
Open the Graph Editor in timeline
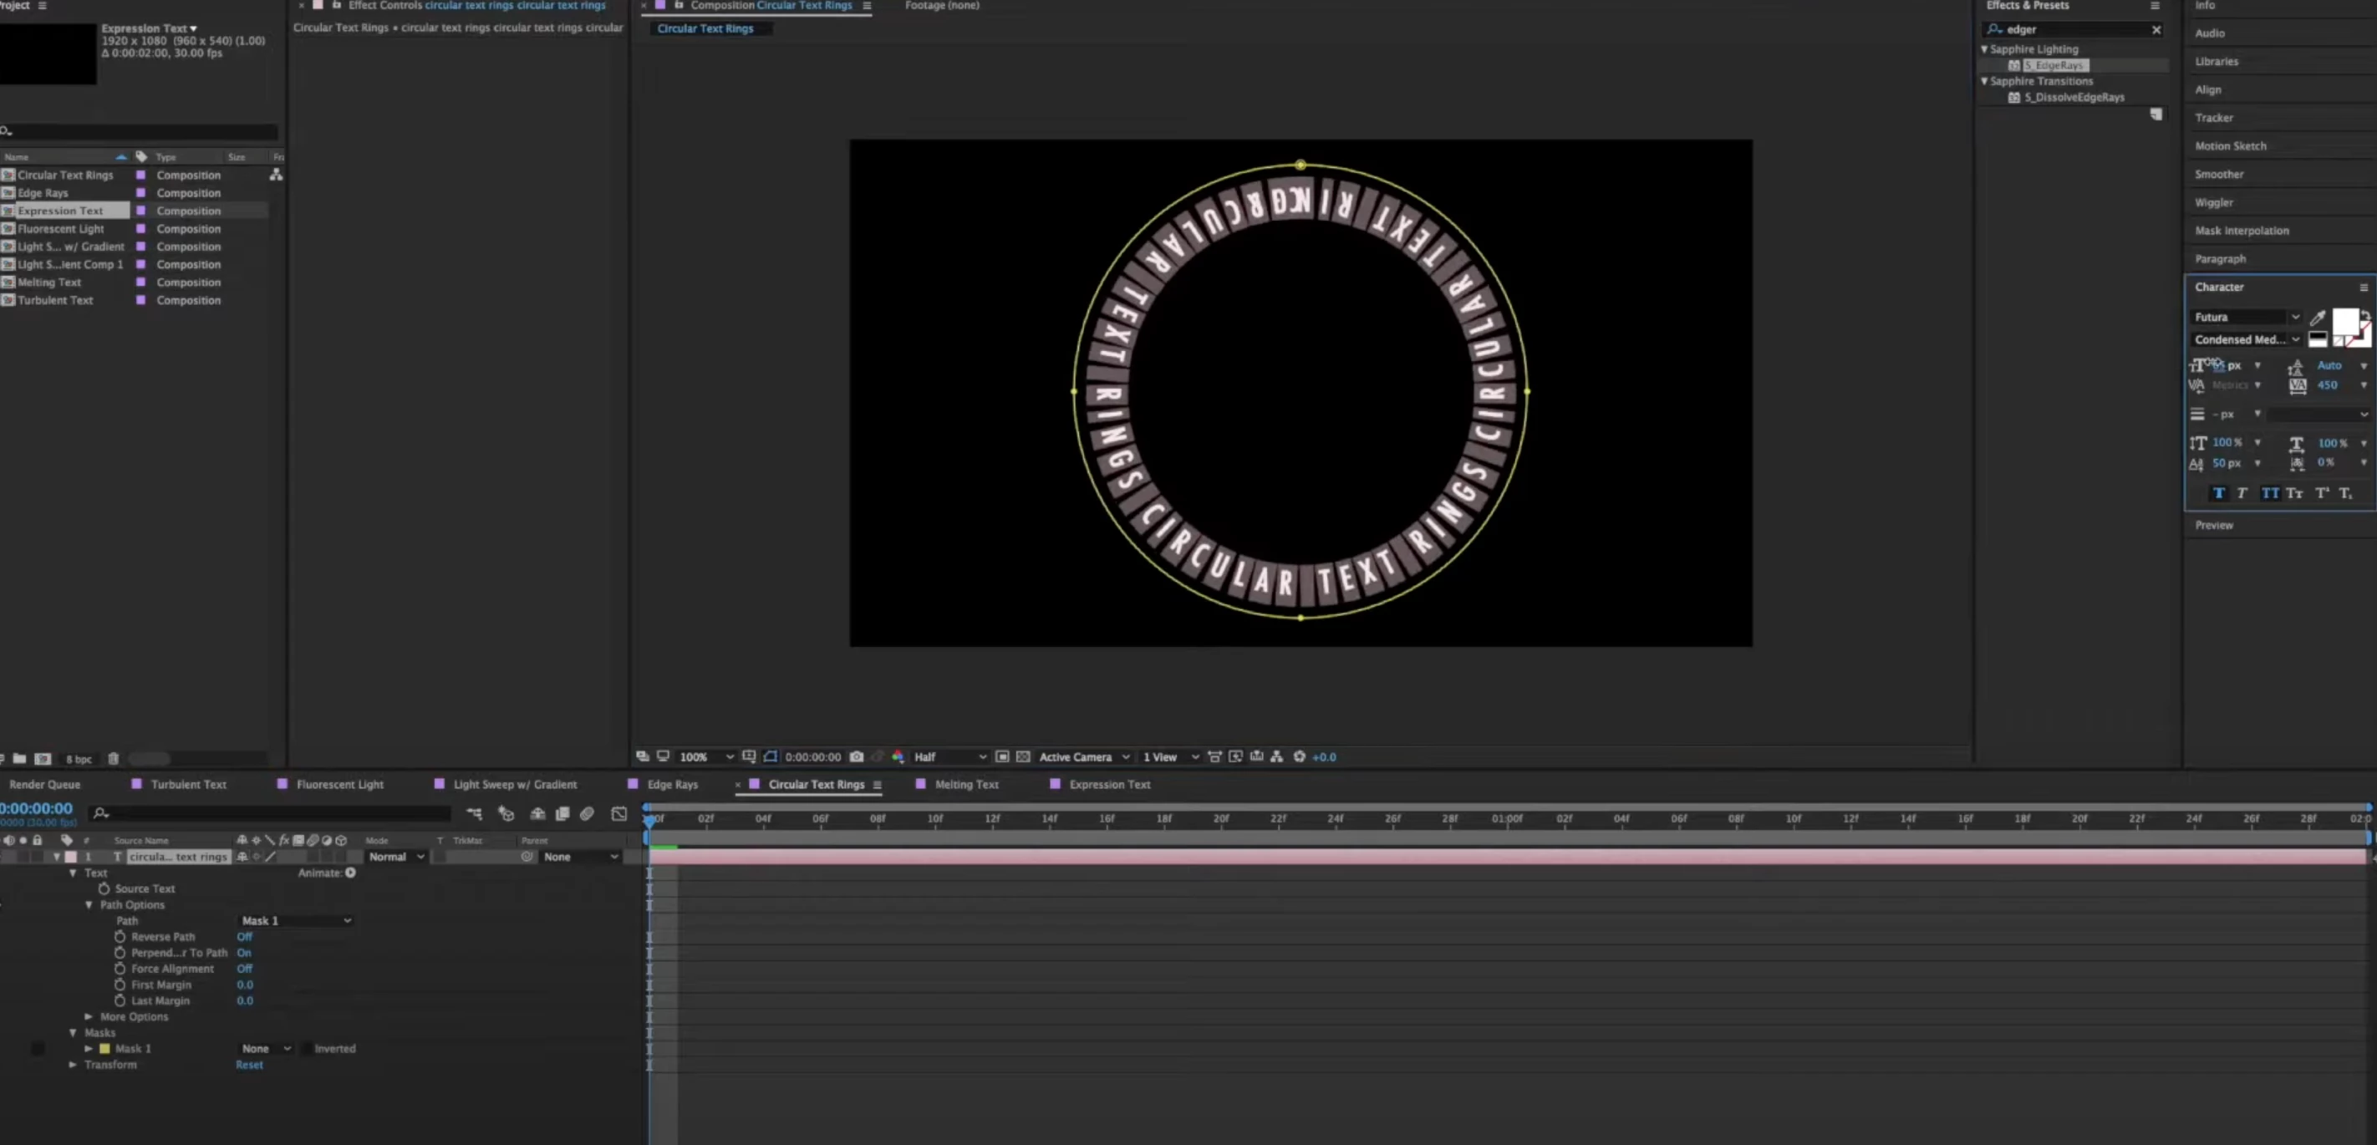619,814
